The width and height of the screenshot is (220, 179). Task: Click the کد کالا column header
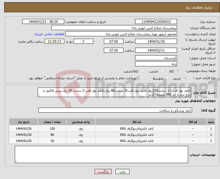tap(193, 122)
